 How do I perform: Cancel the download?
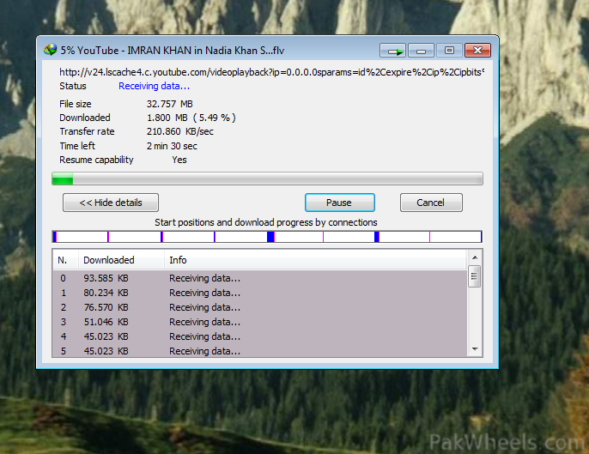431,203
